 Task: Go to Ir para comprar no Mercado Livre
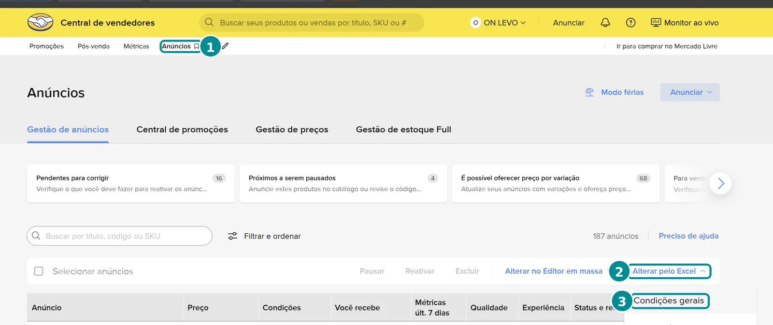tap(667, 46)
